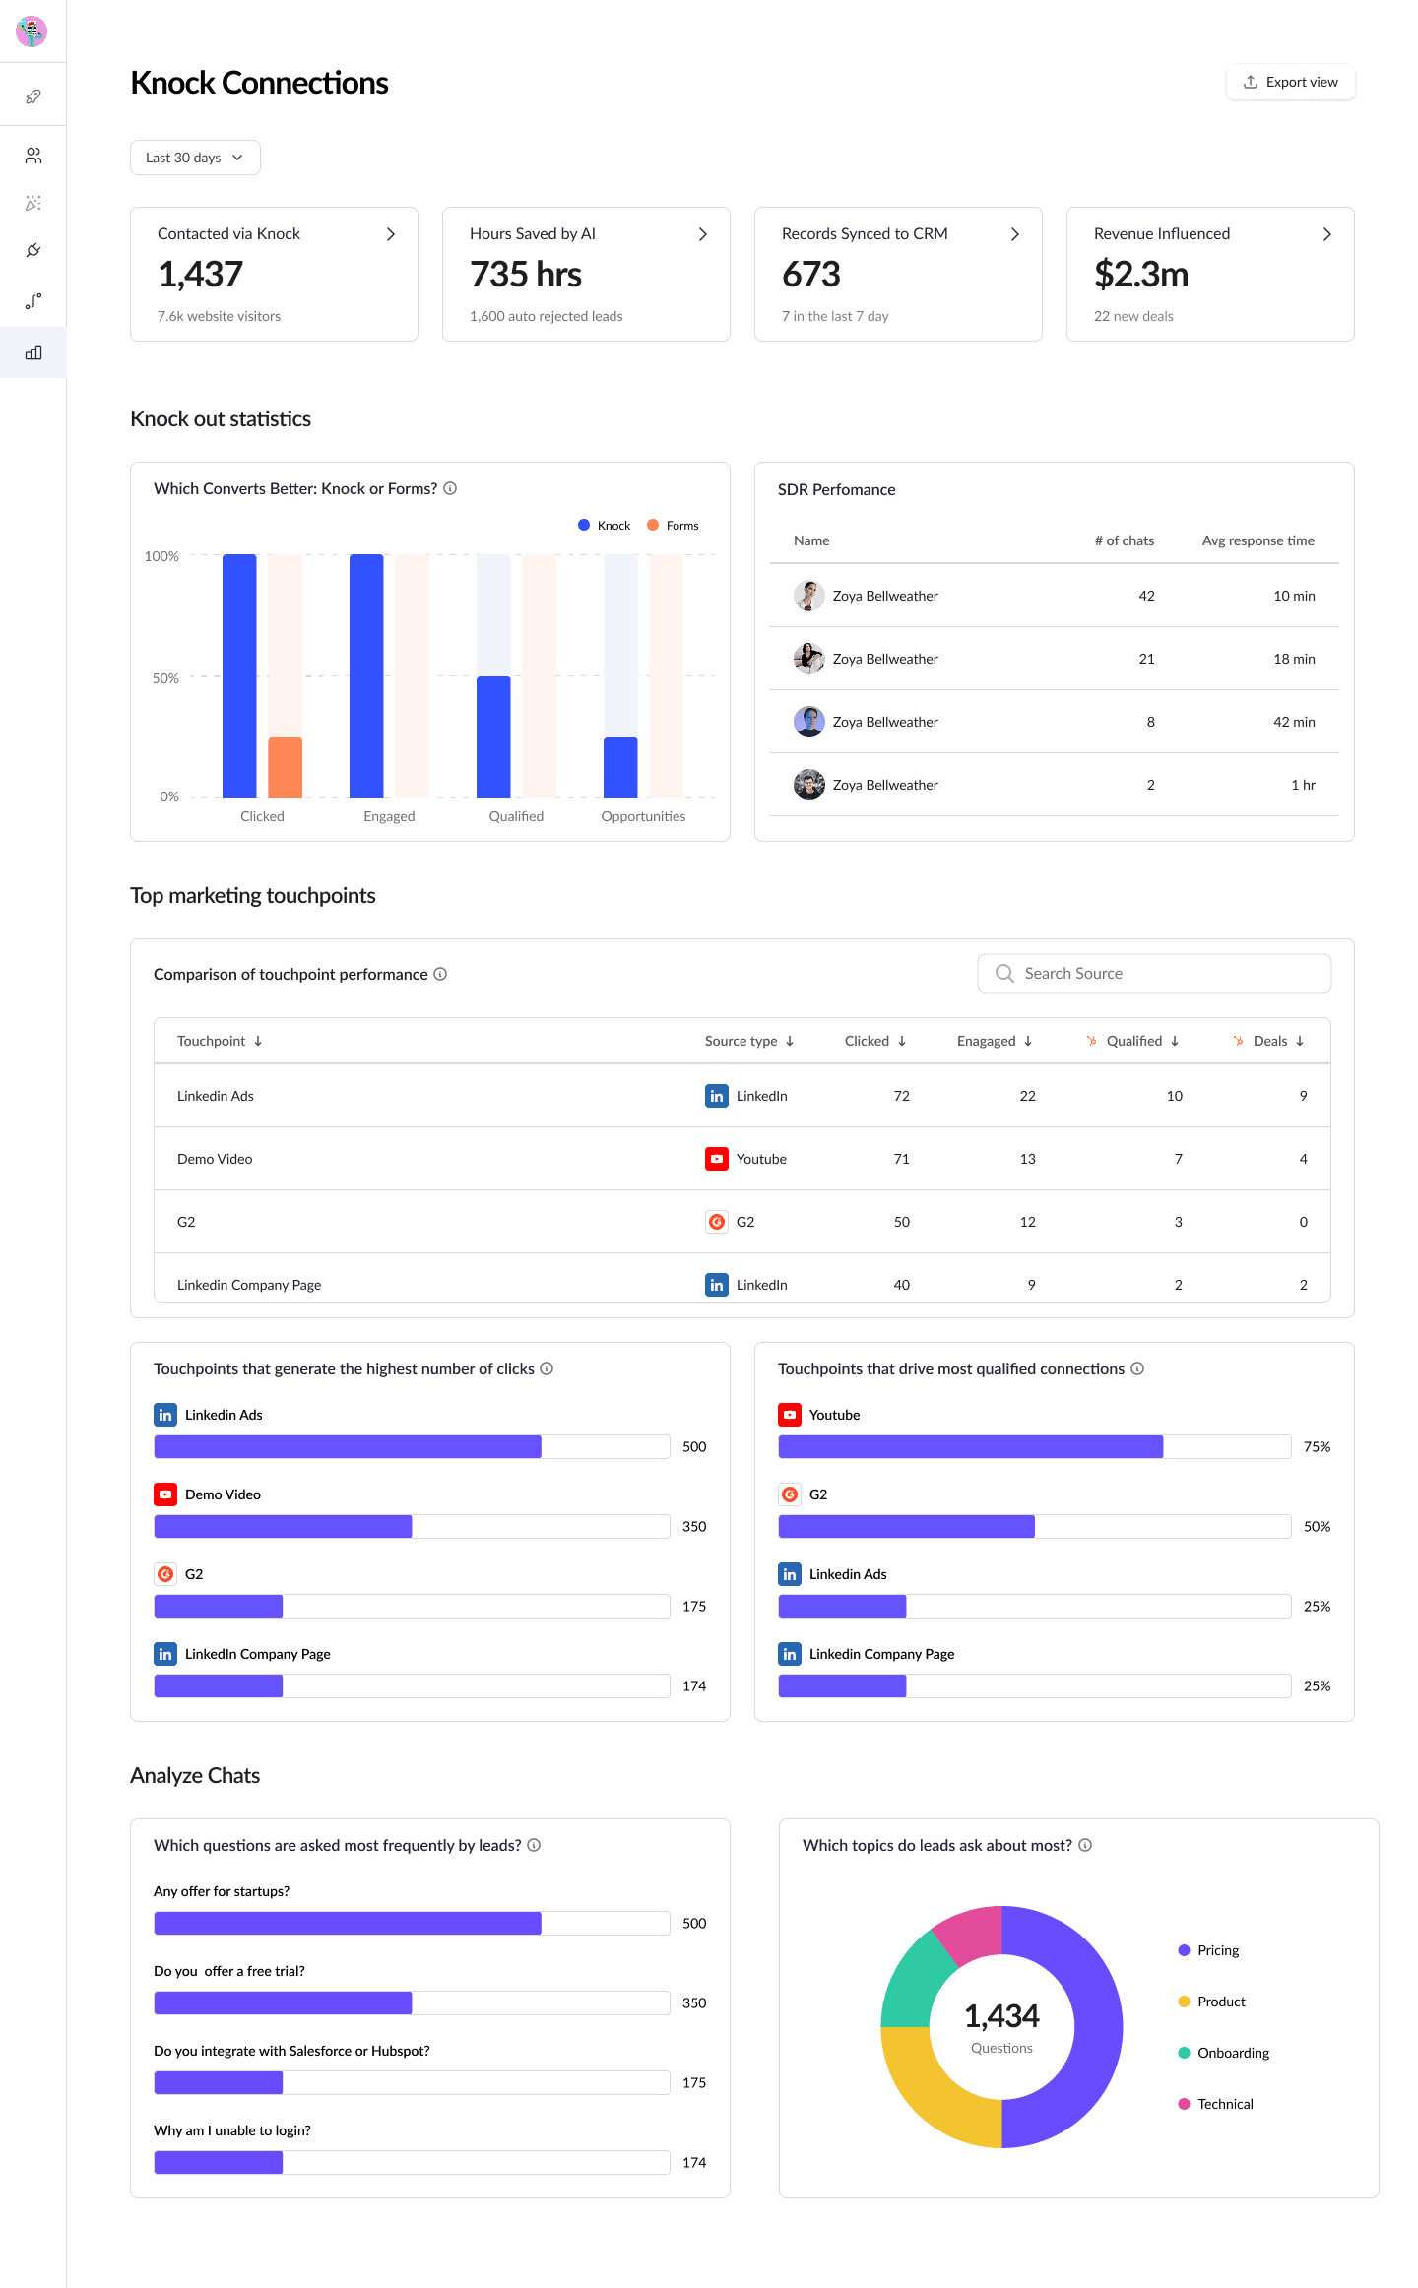This screenshot has height=2288, width=1418.
Task: Sort table by Deals column header
Action: pos(1277,1041)
